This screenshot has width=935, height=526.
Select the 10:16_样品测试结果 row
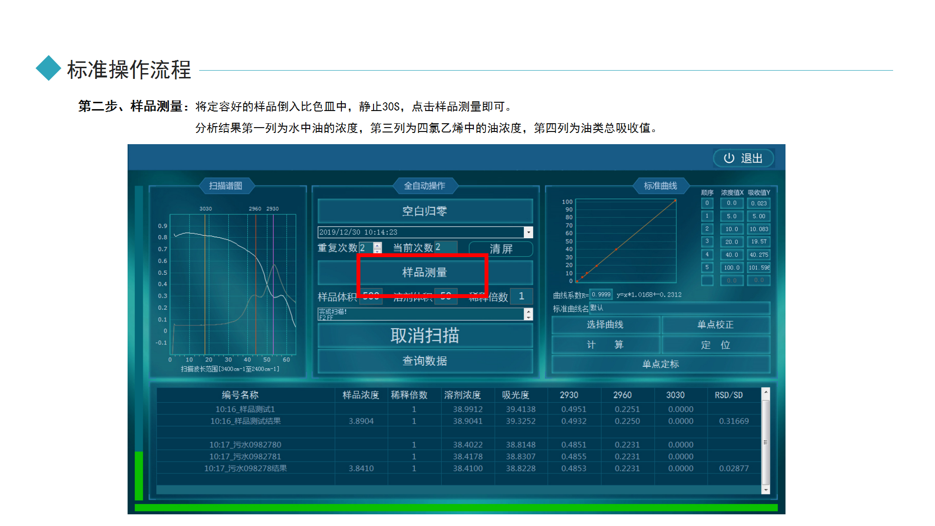click(x=245, y=421)
